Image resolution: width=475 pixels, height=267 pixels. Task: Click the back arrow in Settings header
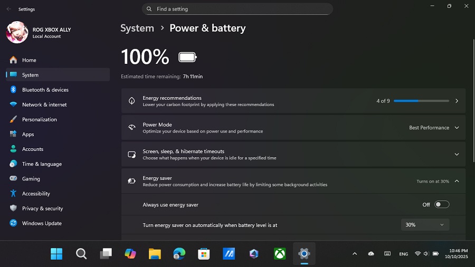coord(8,9)
